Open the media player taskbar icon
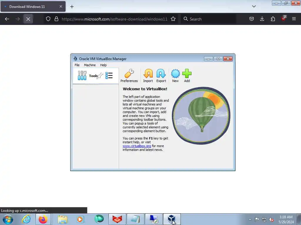 tap(81, 219)
